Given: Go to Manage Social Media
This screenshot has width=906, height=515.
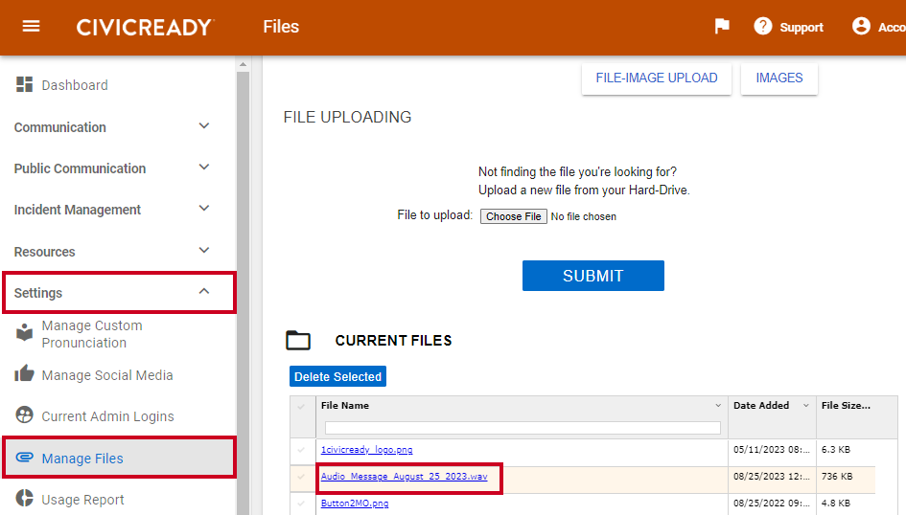Looking at the screenshot, I should coord(107,375).
